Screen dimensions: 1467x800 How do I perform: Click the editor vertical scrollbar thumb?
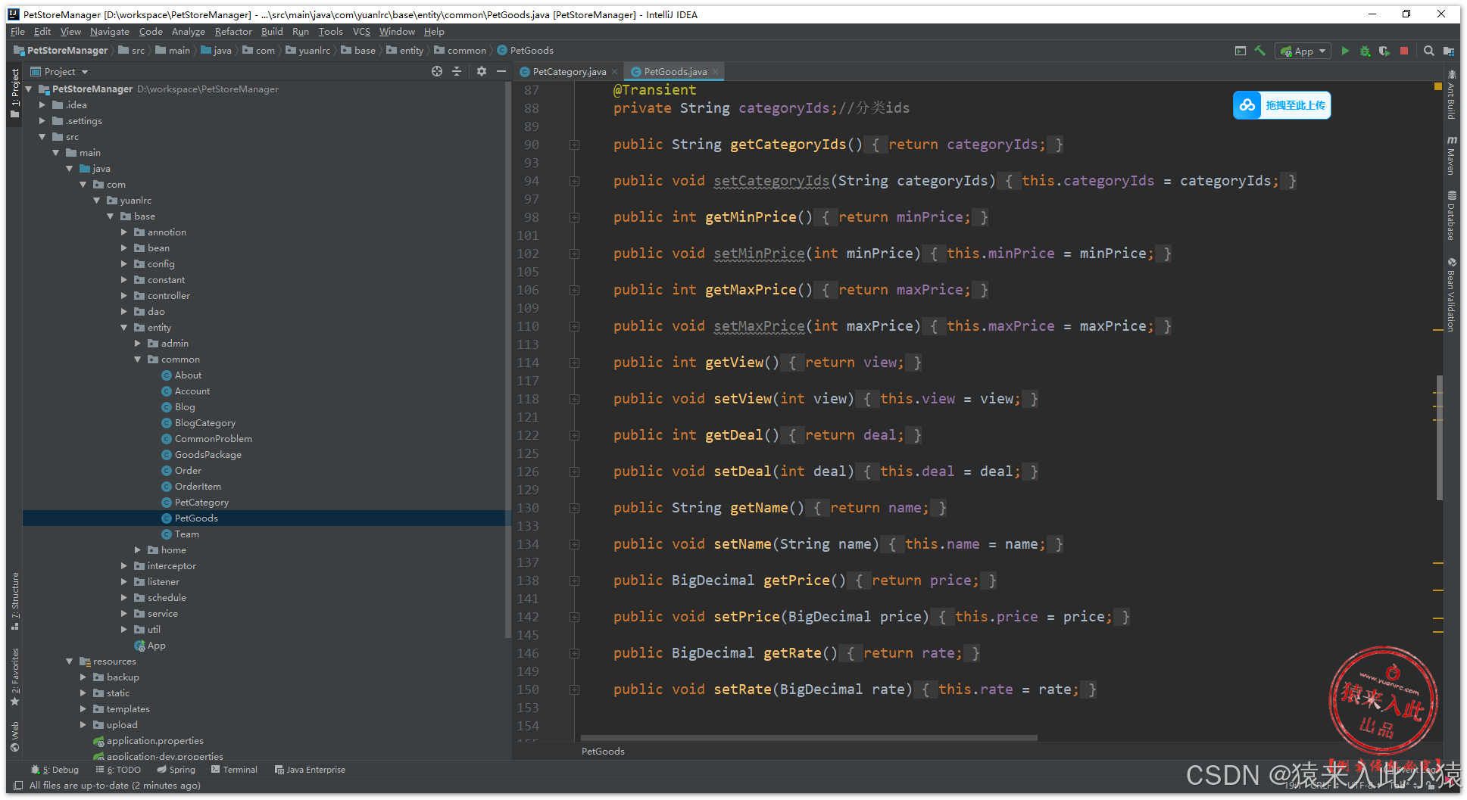tap(1439, 437)
